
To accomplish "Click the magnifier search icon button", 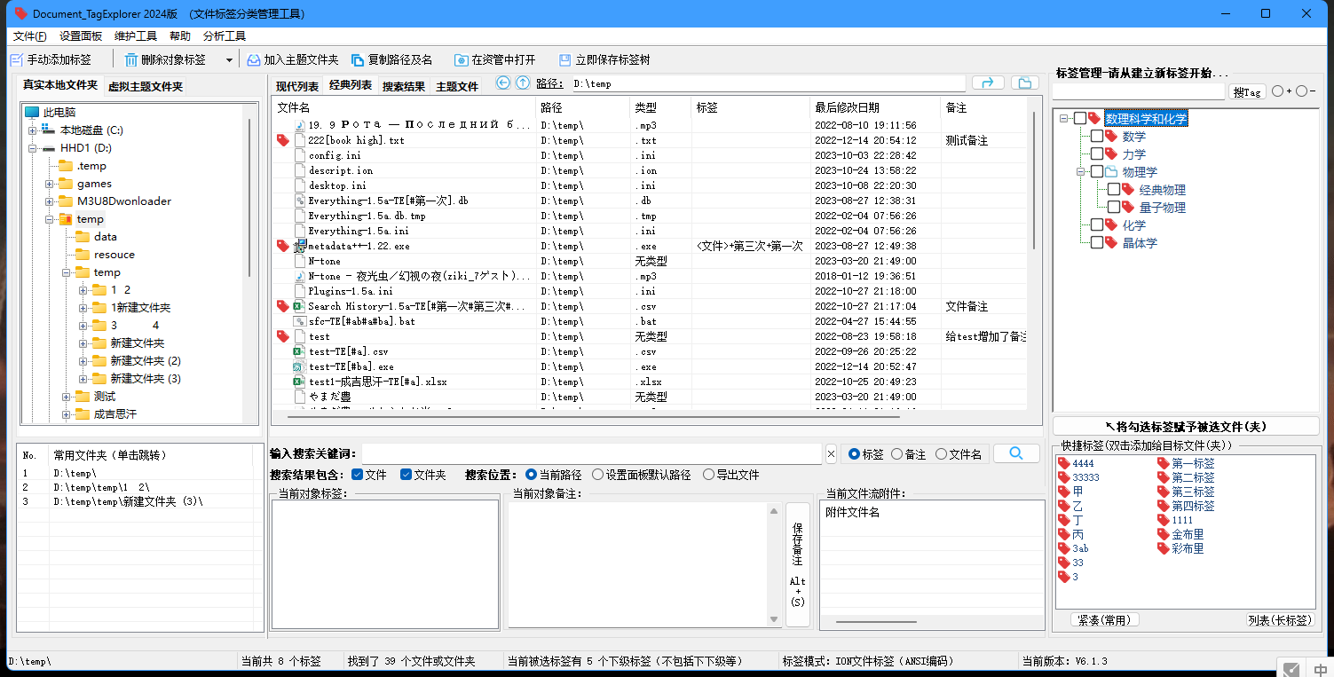I will [1015, 453].
